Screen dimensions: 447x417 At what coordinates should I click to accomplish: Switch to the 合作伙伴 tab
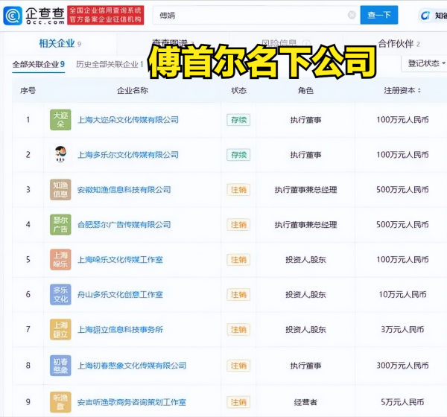pyautogui.click(x=399, y=44)
